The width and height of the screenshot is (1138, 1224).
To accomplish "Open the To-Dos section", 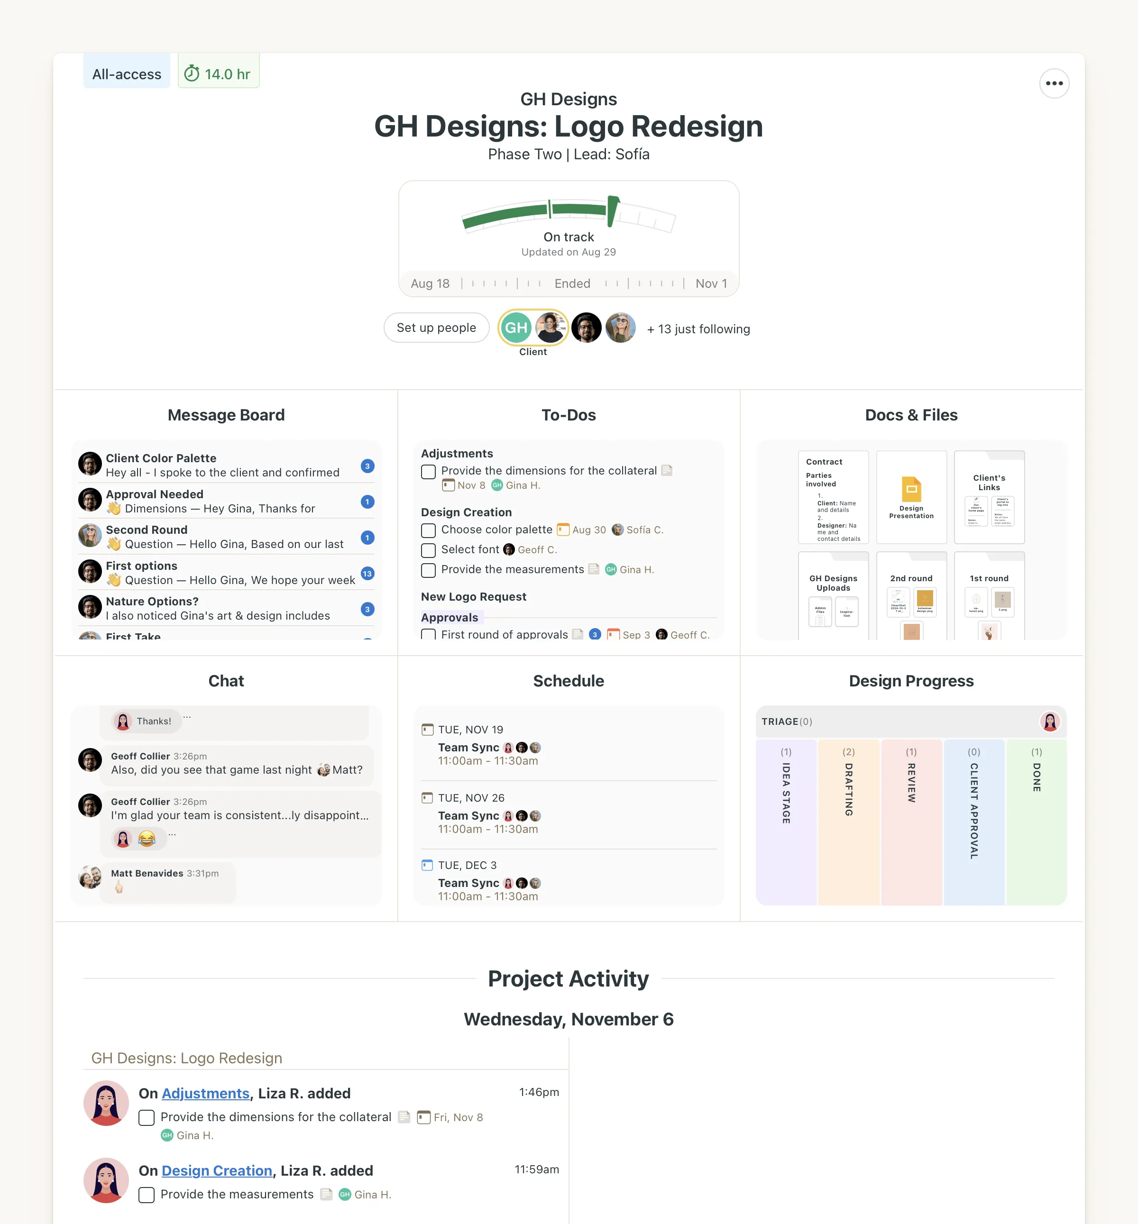I will tap(569, 414).
